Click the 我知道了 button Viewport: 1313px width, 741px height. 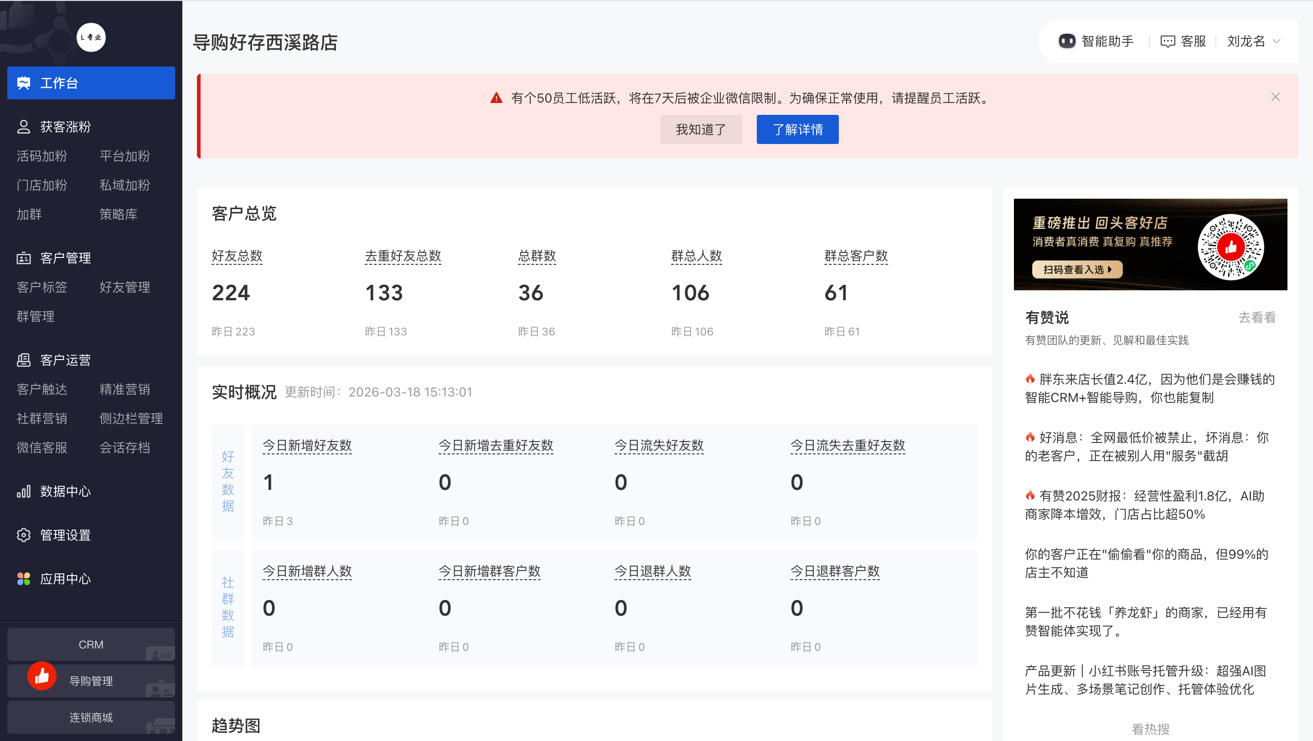point(700,129)
